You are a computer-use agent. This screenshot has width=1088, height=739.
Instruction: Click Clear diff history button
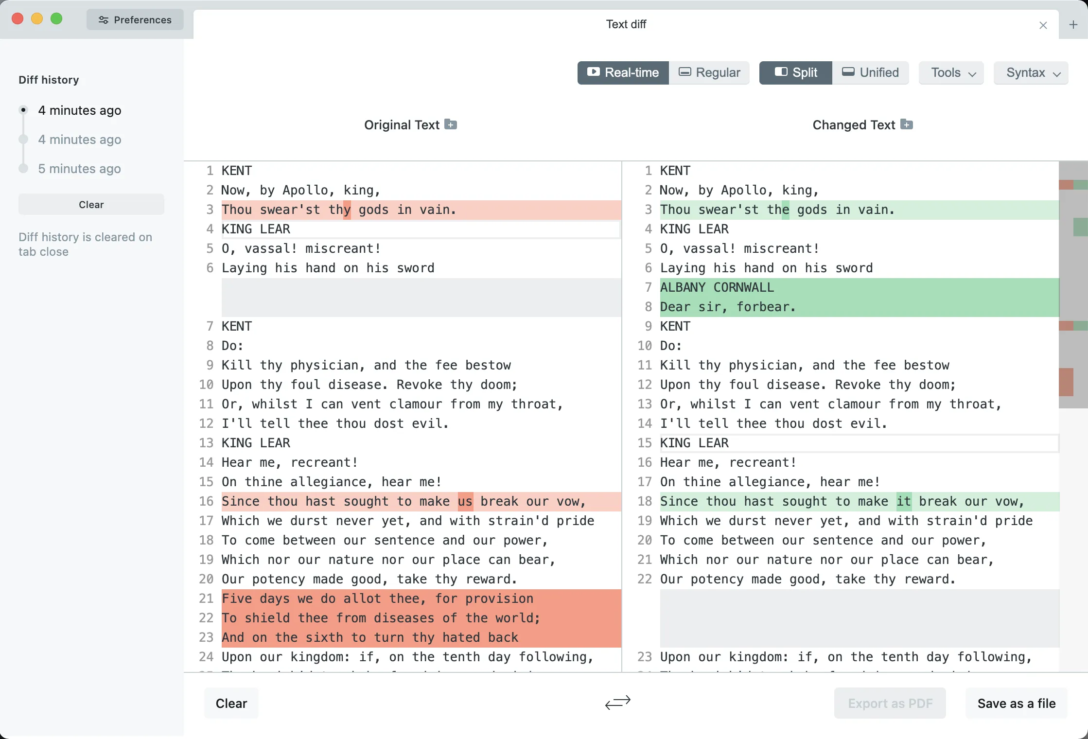[91, 204]
